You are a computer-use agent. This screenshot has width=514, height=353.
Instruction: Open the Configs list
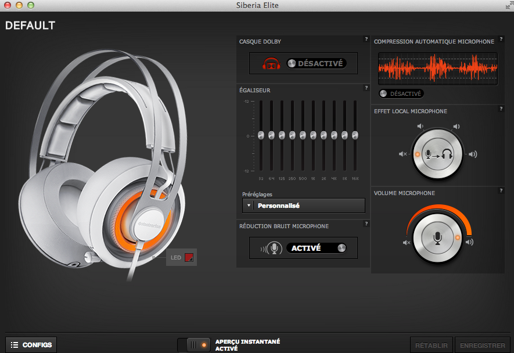click(31, 345)
